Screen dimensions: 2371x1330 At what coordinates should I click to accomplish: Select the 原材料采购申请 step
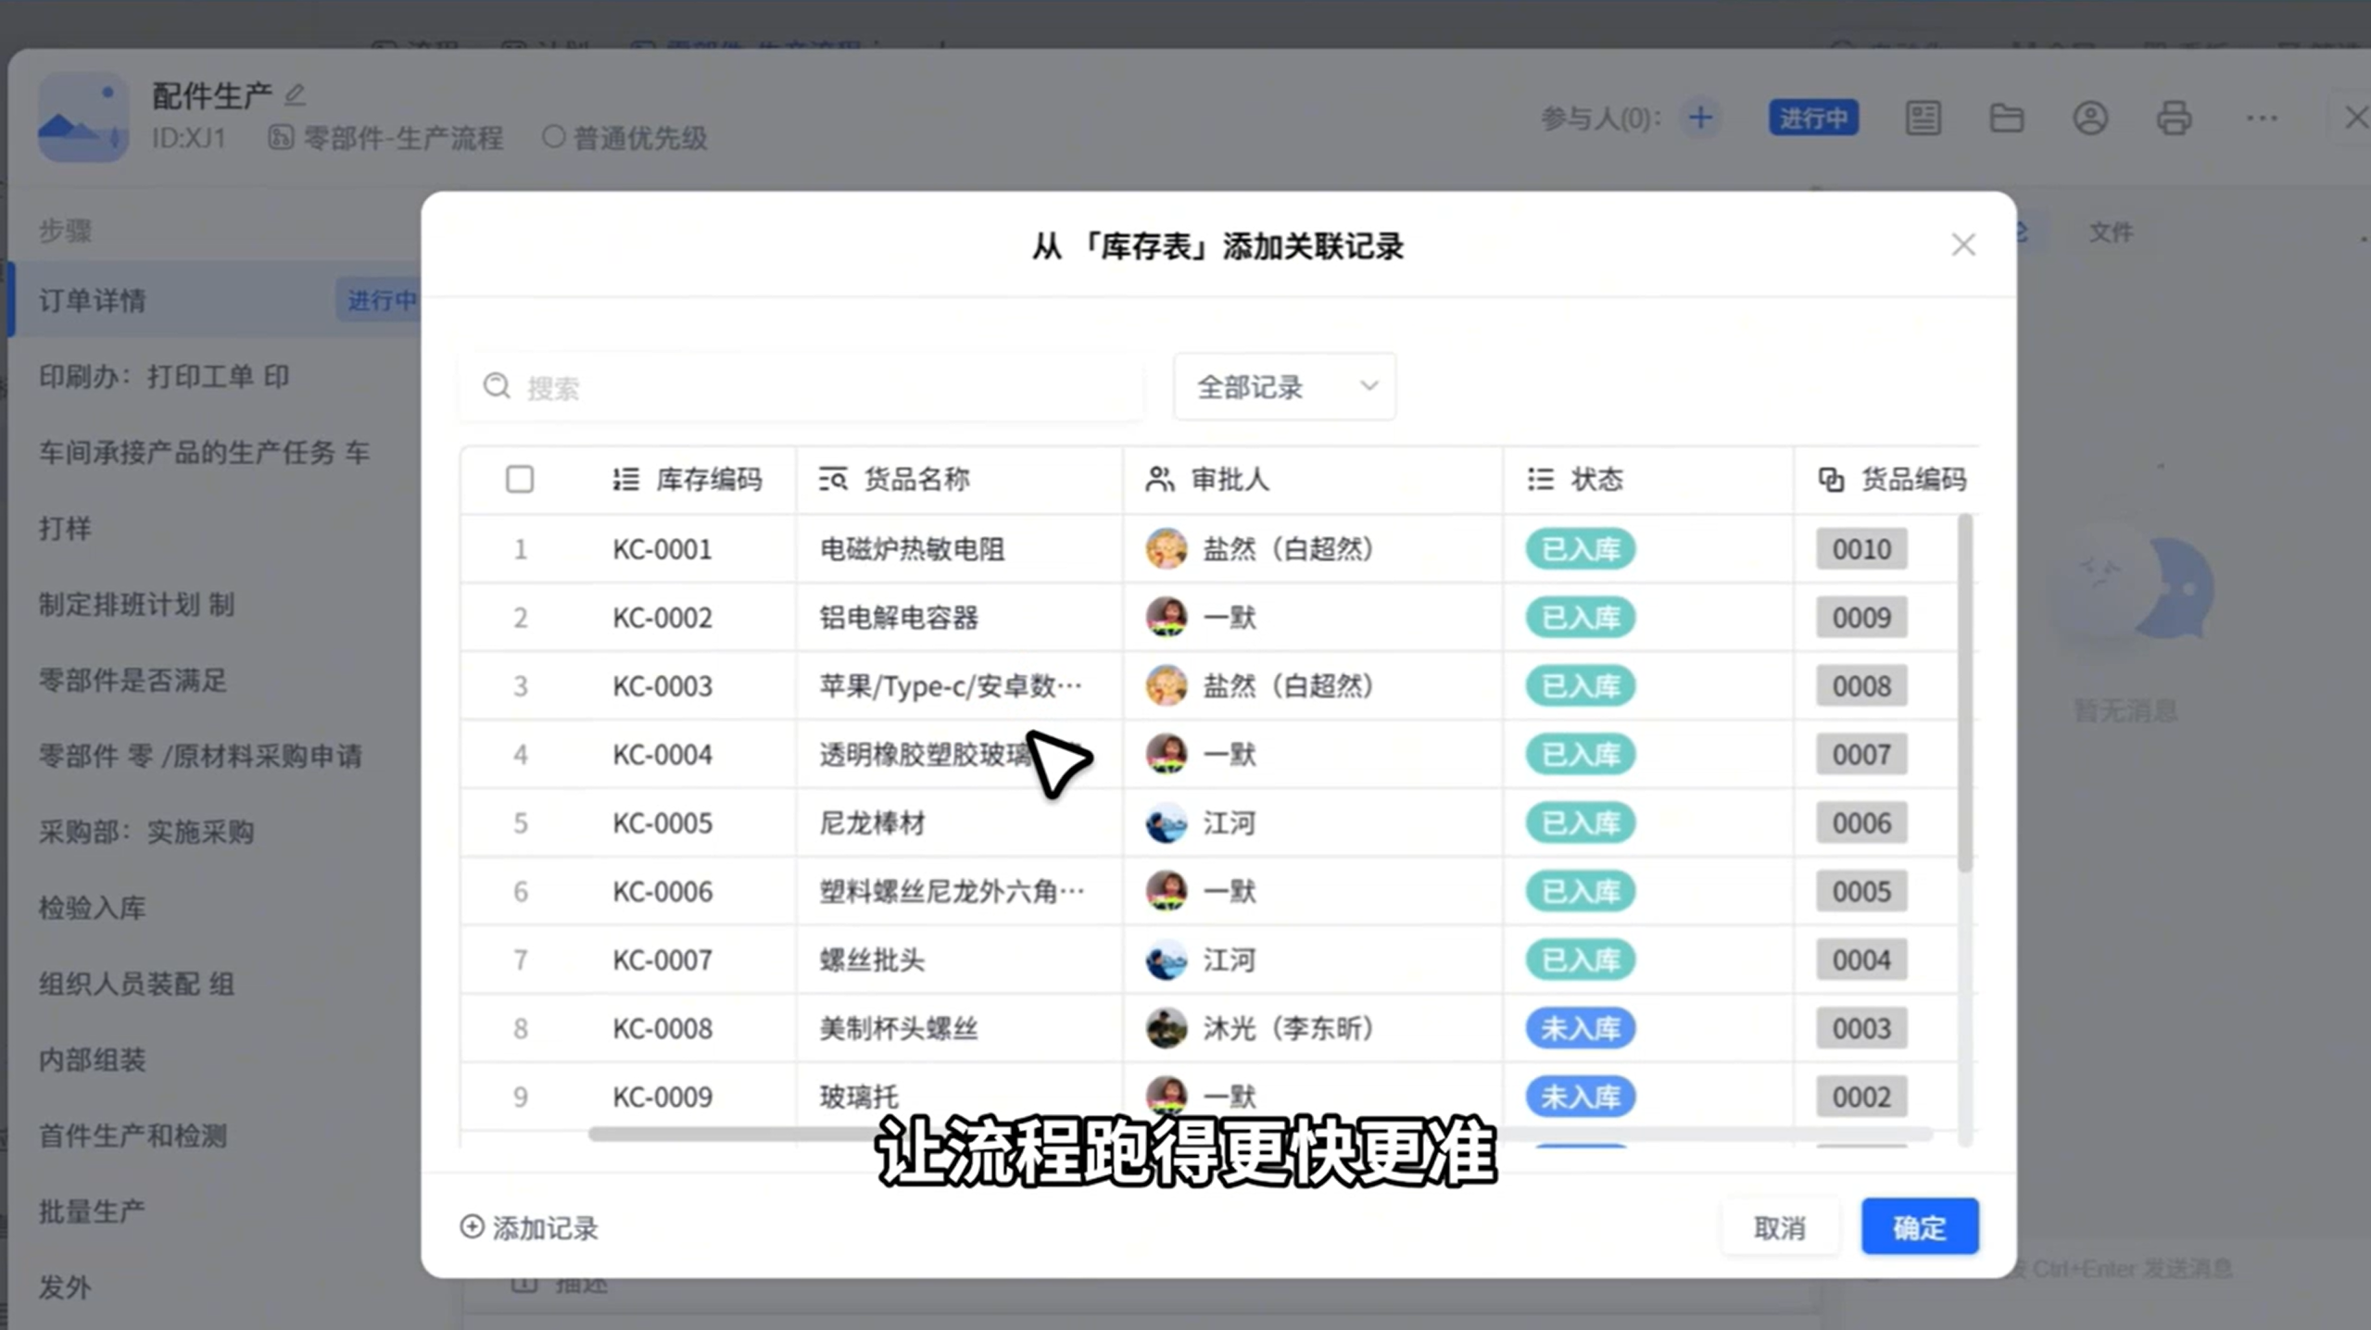click(x=200, y=756)
